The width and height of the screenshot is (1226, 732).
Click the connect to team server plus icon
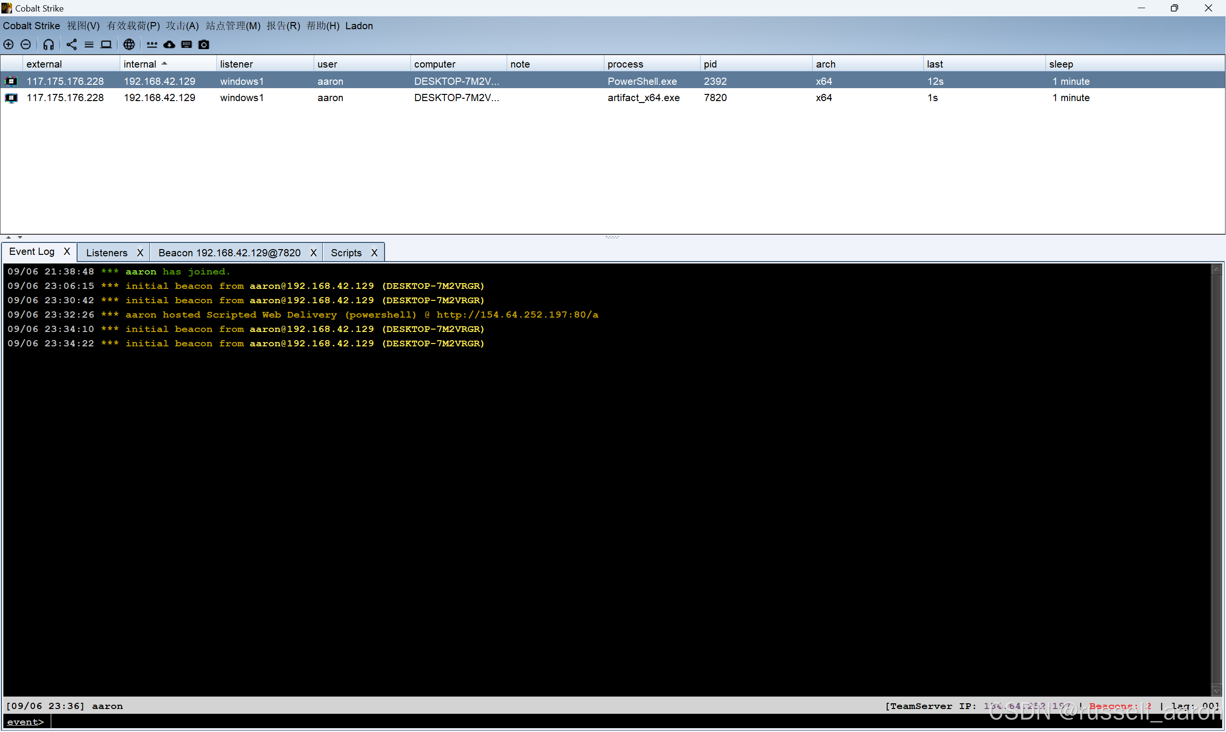click(8, 45)
